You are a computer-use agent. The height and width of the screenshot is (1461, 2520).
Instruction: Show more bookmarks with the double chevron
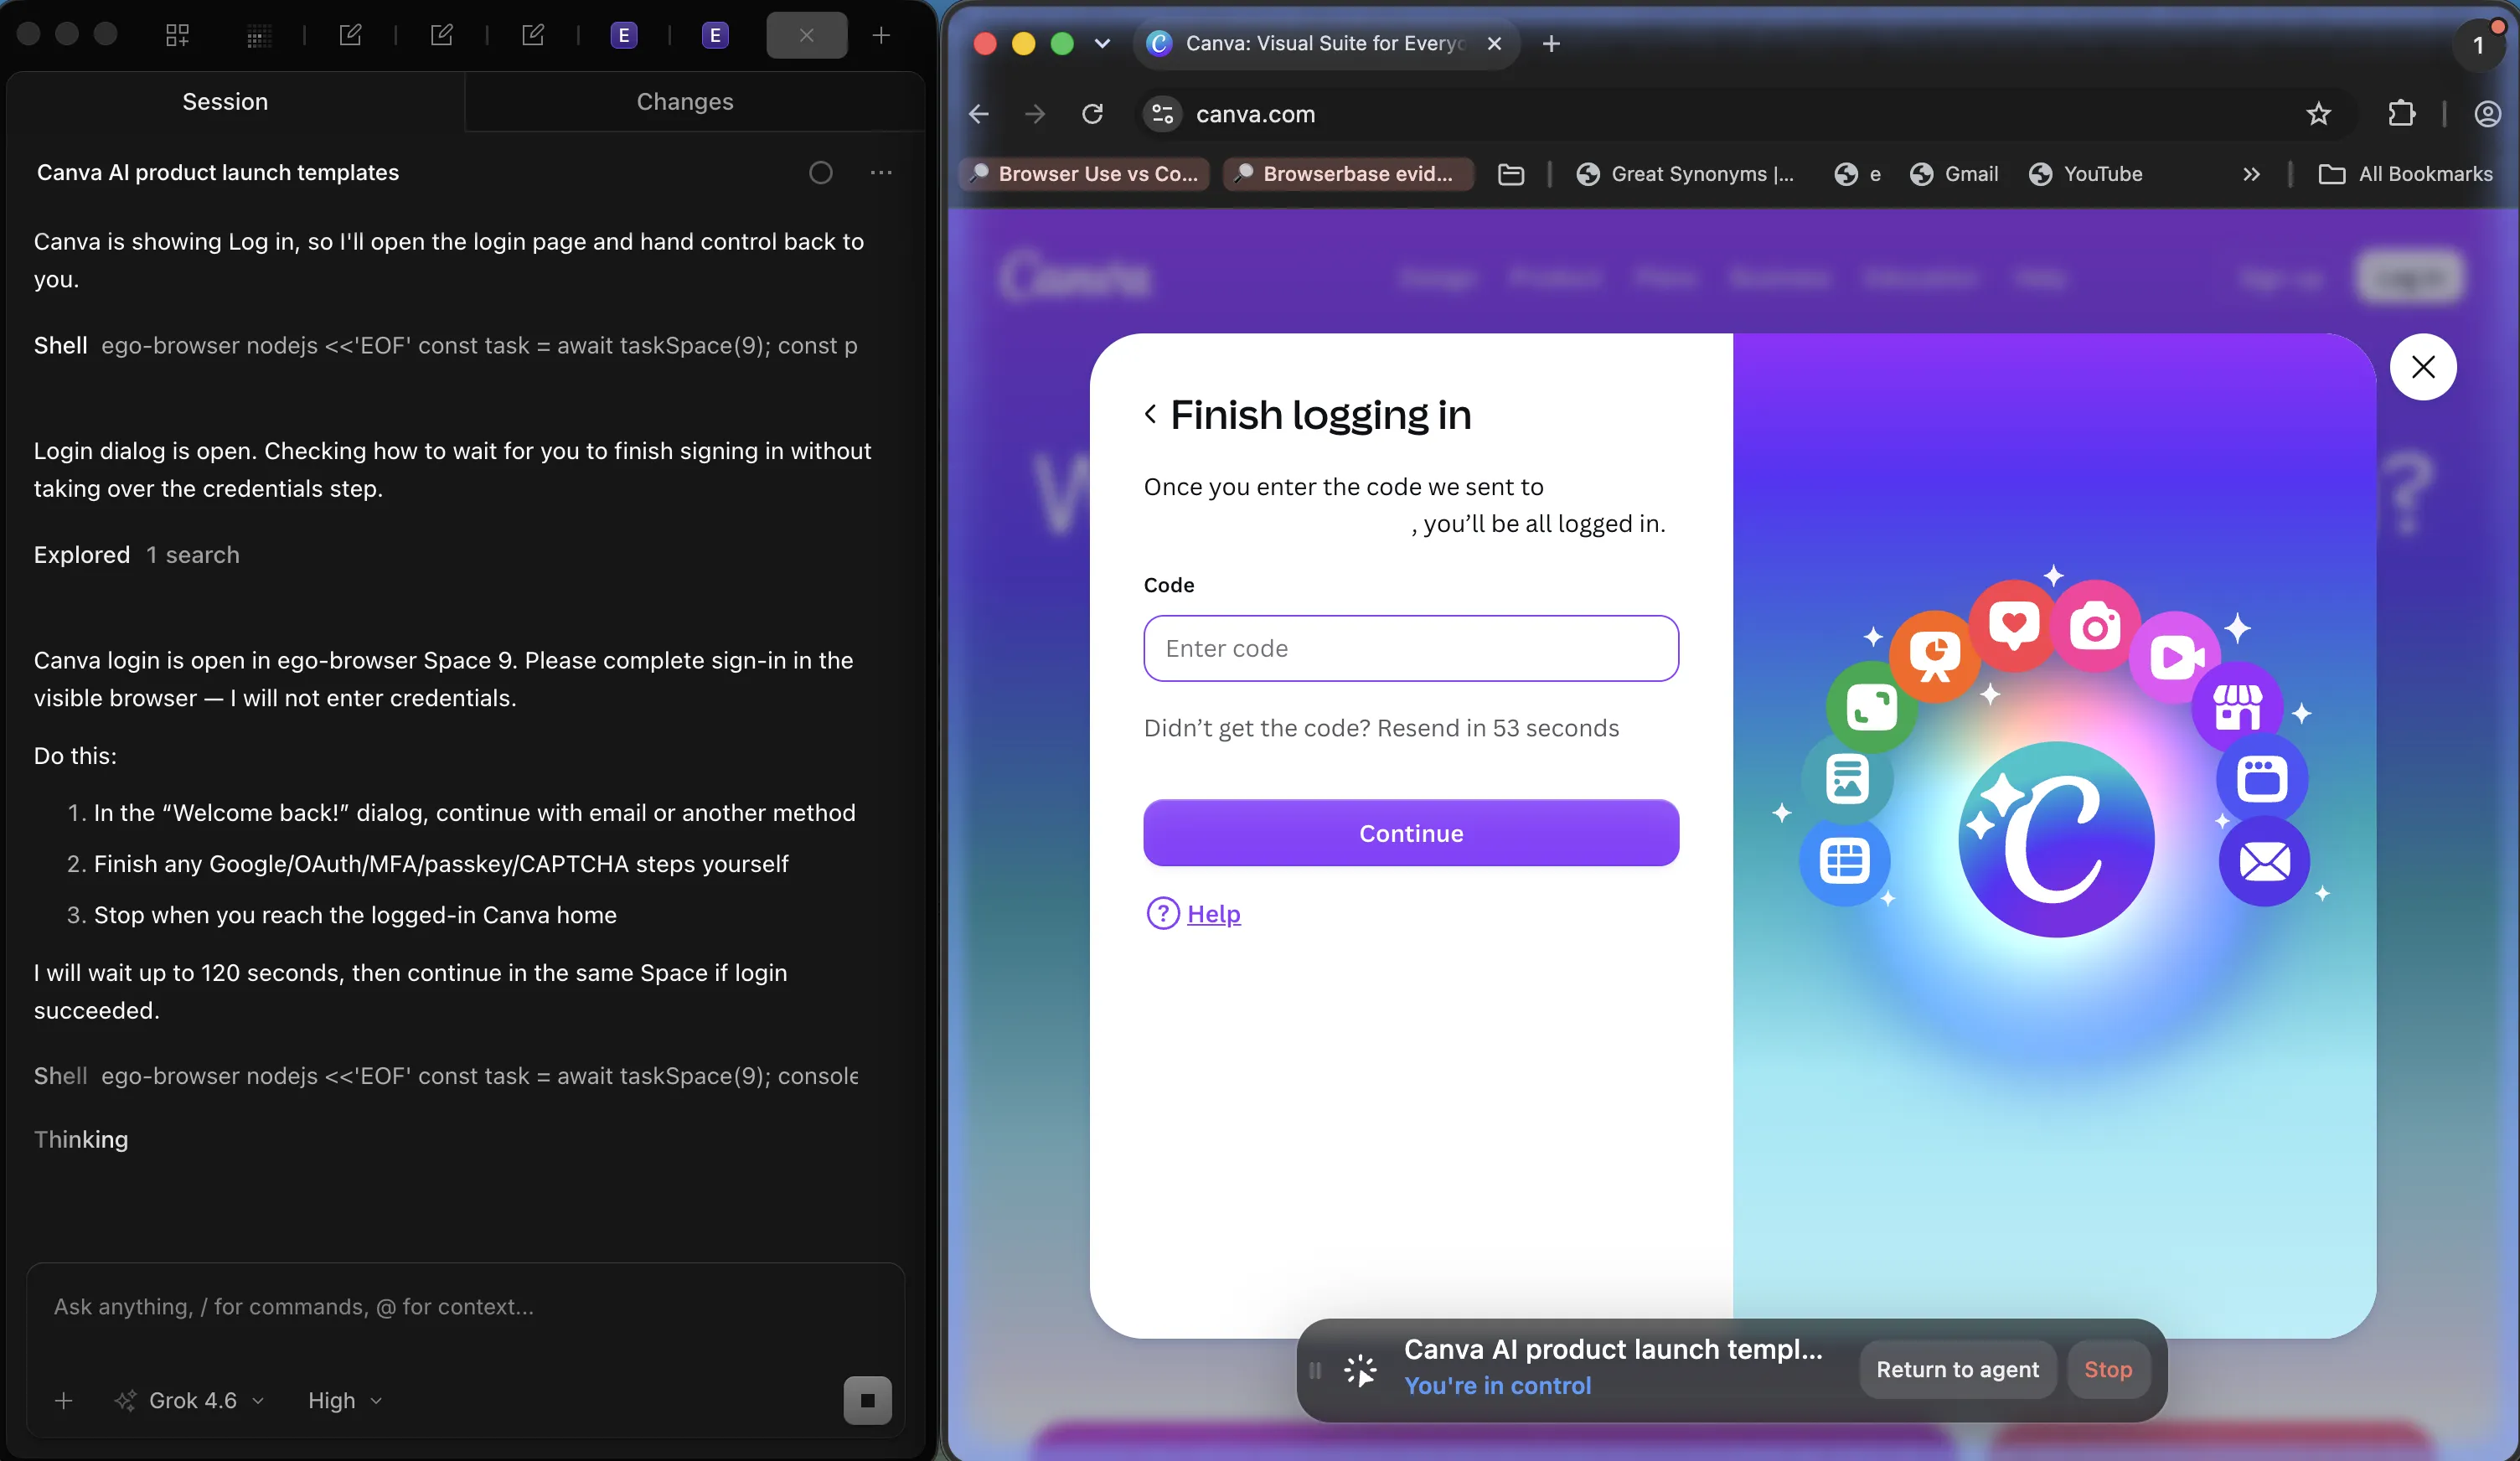click(x=2251, y=174)
